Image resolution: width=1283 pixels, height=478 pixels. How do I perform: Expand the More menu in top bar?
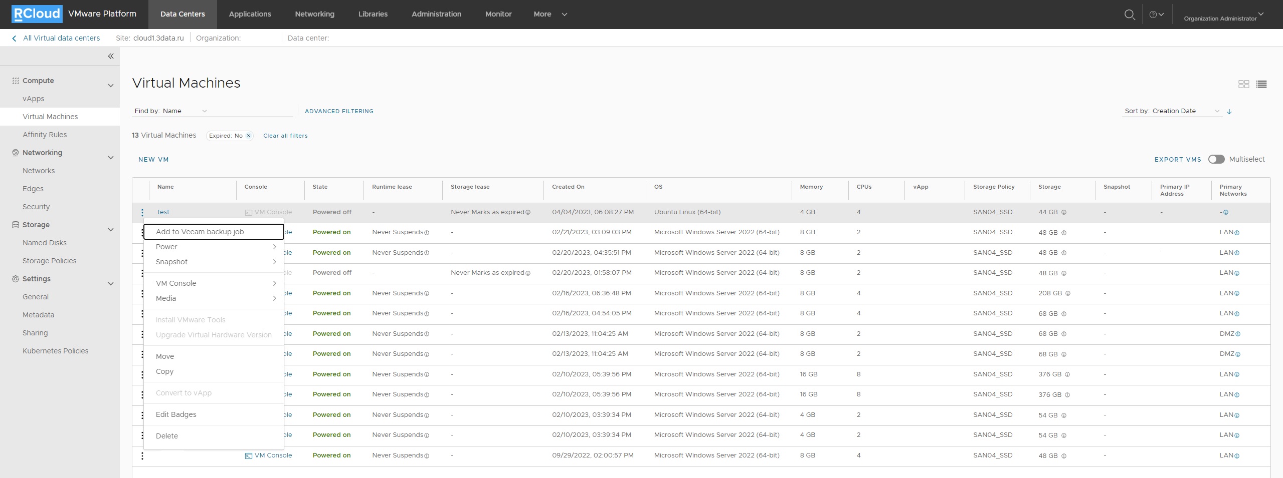[x=550, y=14]
